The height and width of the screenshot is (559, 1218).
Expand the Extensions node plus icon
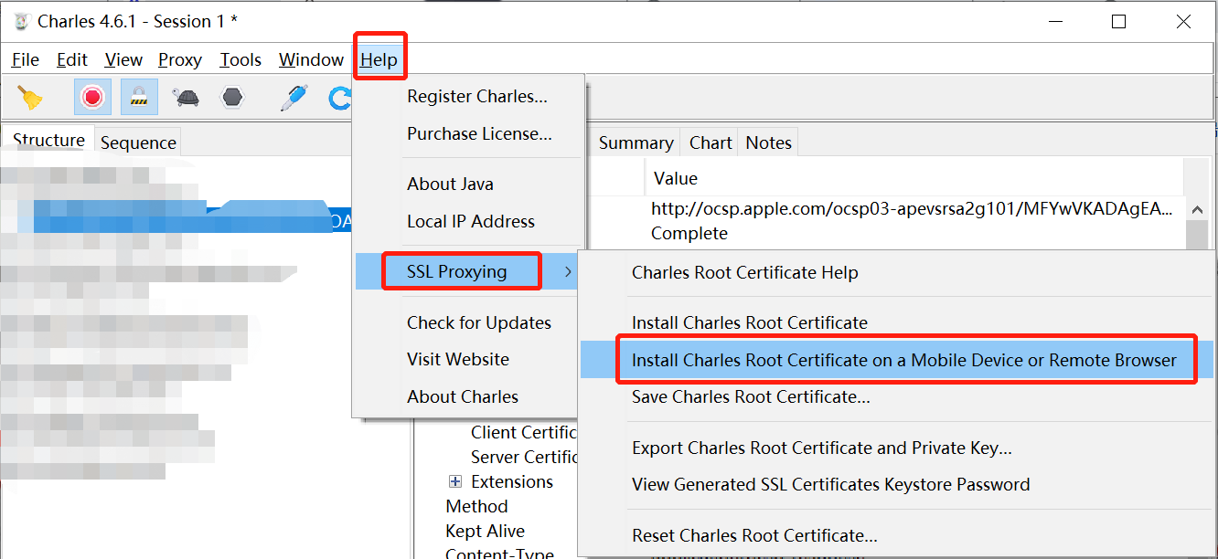pos(455,481)
